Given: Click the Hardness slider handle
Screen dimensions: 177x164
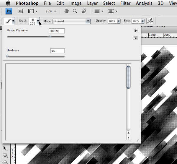Looking at the screenshot, I should tap(7, 56).
